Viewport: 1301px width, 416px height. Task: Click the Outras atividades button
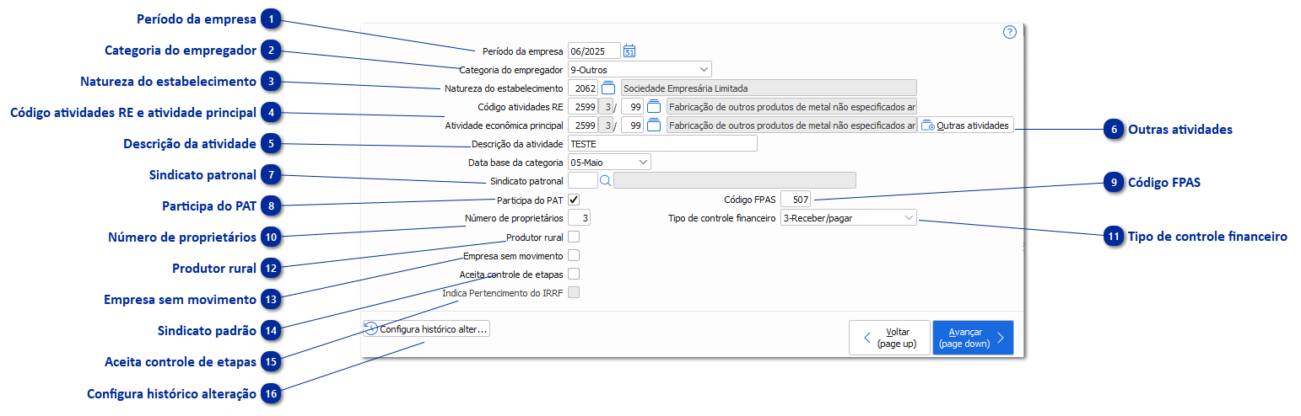click(x=965, y=125)
